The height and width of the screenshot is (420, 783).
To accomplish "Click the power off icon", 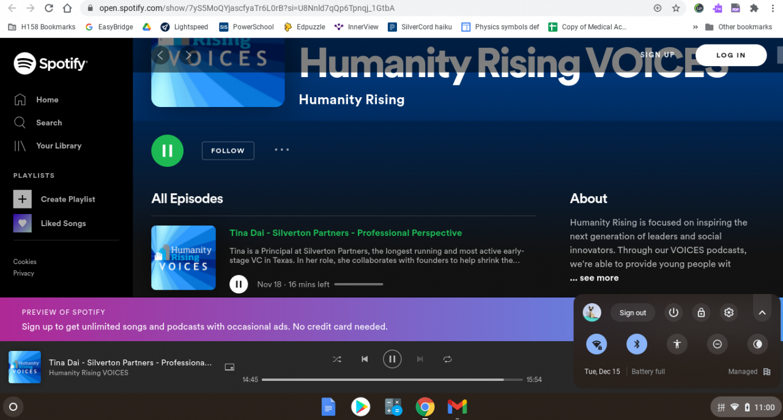I will (x=674, y=312).
